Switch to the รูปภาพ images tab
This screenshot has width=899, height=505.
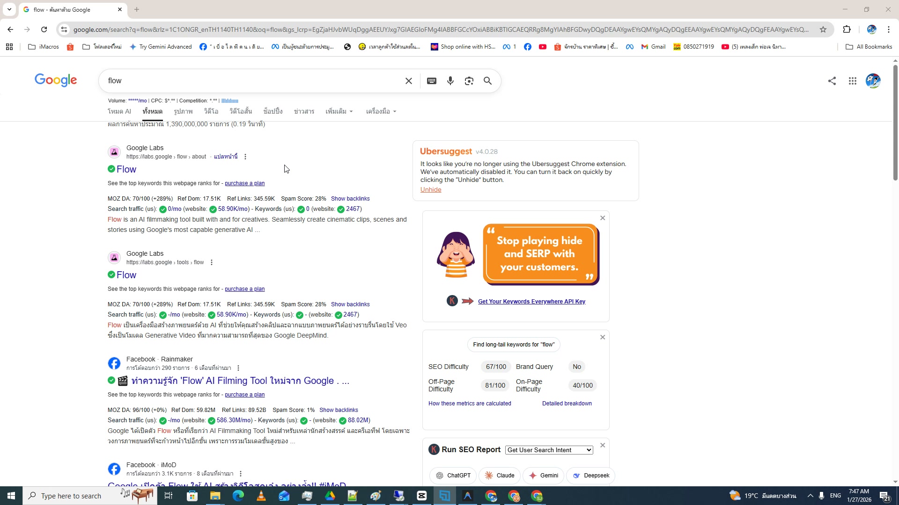(x=183, y=111)
